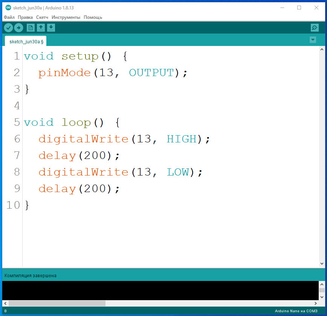Image resolution: width=327 pixels, height=316 pixels.
Task: Create a new sketch with New icon
Action: [x=31, y=27]
